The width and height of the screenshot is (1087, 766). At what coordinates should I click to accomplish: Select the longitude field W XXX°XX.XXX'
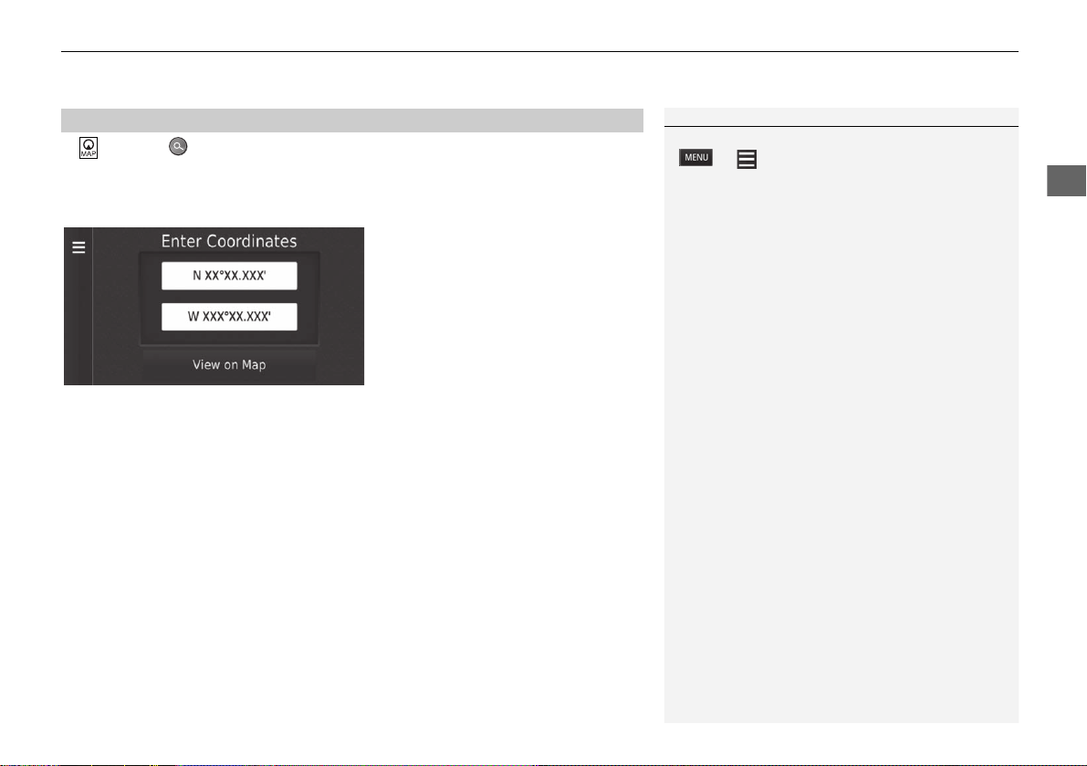tap(229, 316)
